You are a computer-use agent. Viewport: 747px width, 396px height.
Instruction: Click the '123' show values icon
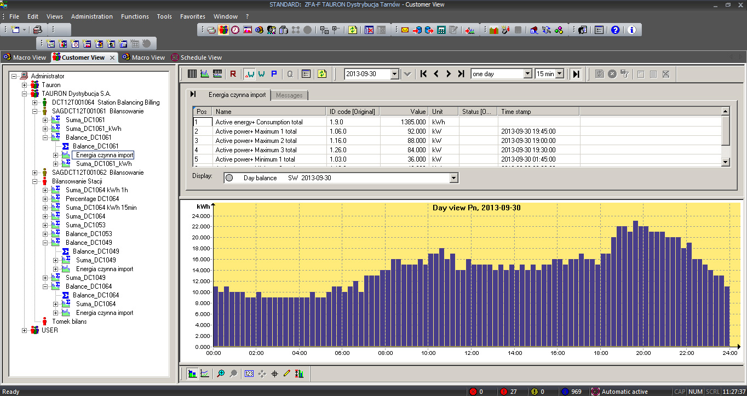[x=249, y=374]
